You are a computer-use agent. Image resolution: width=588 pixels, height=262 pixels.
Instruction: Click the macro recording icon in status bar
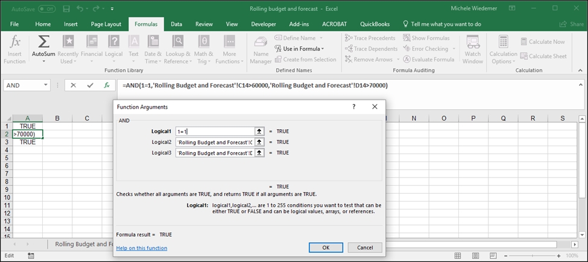point(31,255)
